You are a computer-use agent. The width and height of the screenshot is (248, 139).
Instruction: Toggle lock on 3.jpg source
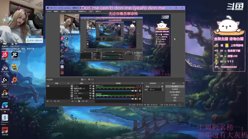[x=93, y=86]
